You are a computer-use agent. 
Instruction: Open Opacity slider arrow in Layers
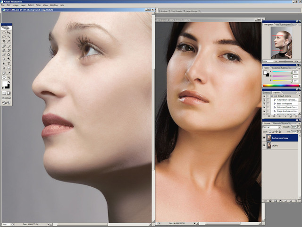[299, 127]
